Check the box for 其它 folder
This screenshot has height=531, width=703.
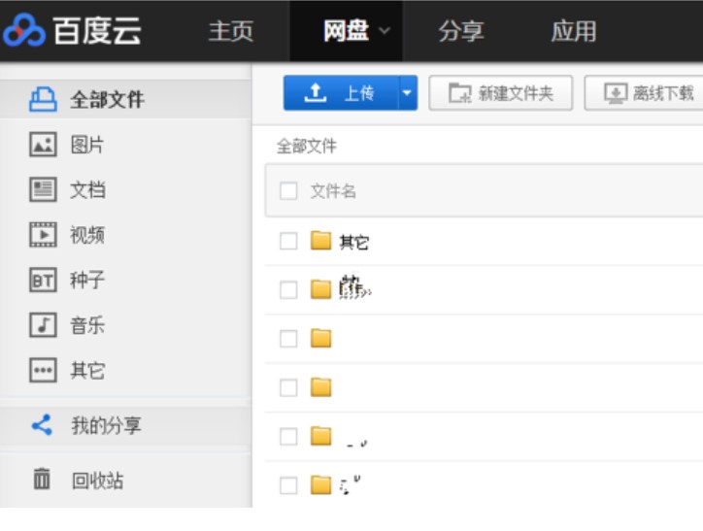pyautogui.click(x=288, y=241)
